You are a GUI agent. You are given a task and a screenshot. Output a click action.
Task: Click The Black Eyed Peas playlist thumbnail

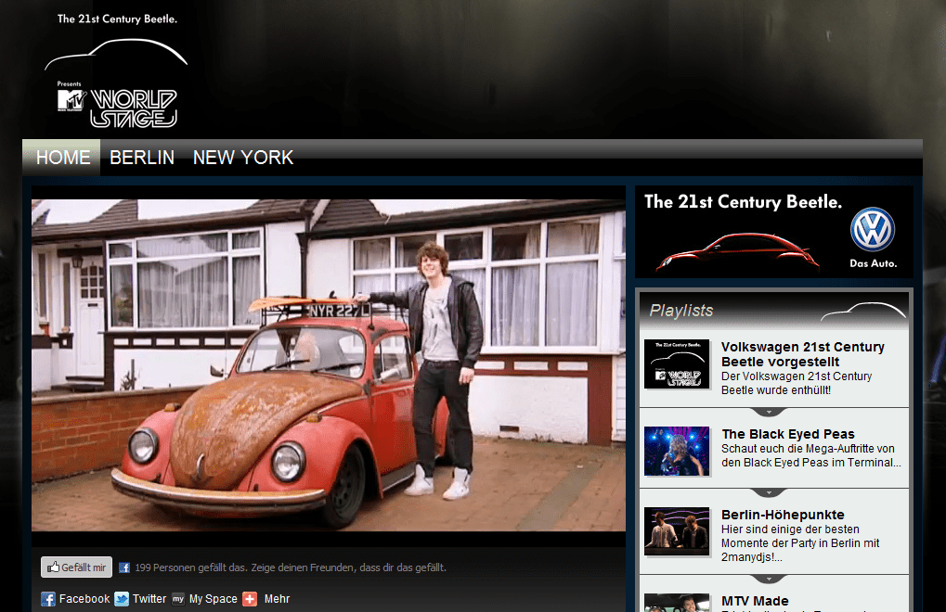(x=677, y=452)
